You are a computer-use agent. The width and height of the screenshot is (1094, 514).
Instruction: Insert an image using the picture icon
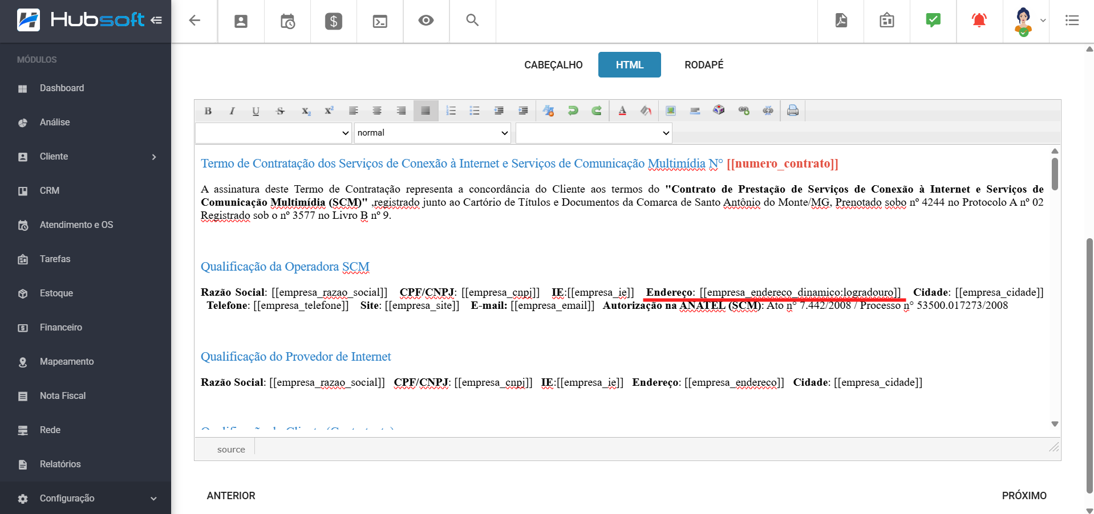coord(671,111)
